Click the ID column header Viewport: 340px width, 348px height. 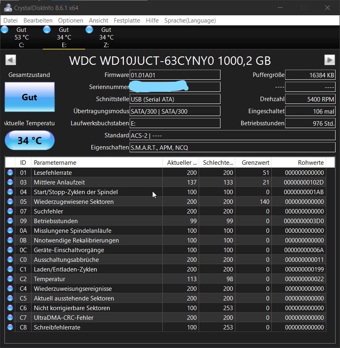pyautogui.click(x=23, y=162)
